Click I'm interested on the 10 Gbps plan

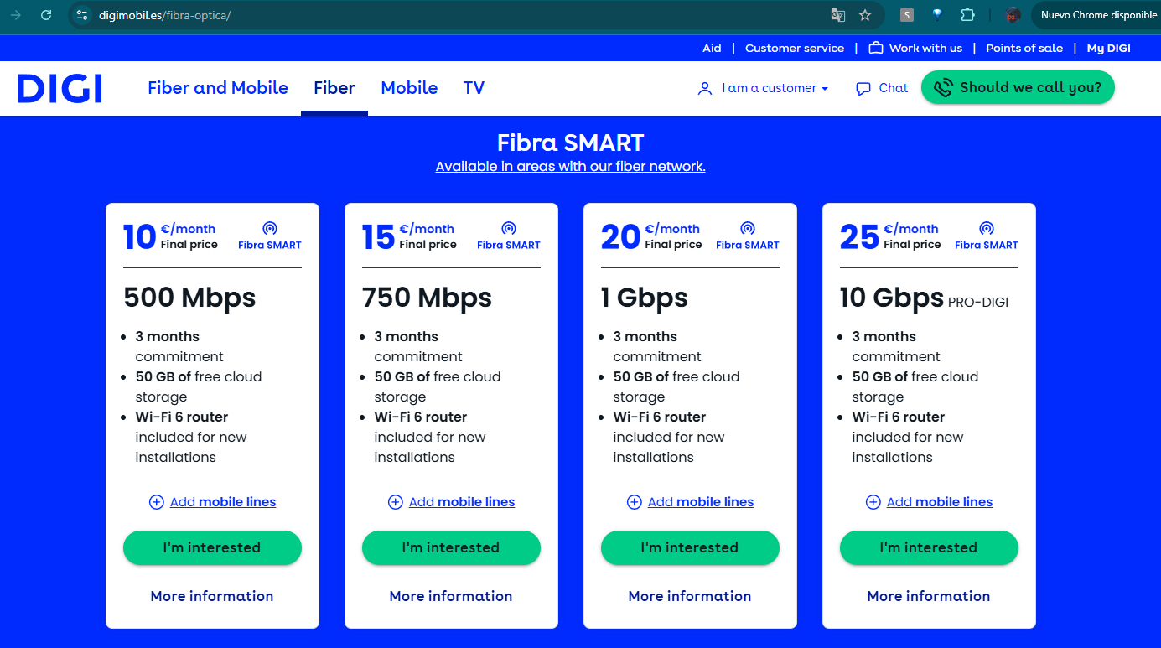929,547
